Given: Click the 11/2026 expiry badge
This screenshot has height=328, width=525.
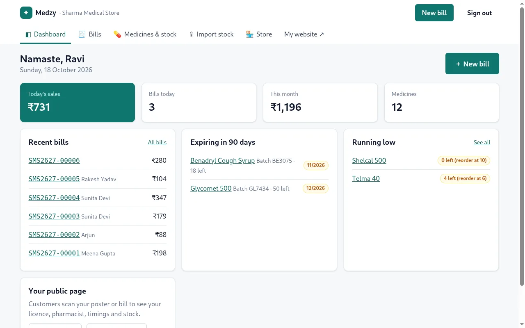Looking at the screenshot, I should click(x=316, y=165).
